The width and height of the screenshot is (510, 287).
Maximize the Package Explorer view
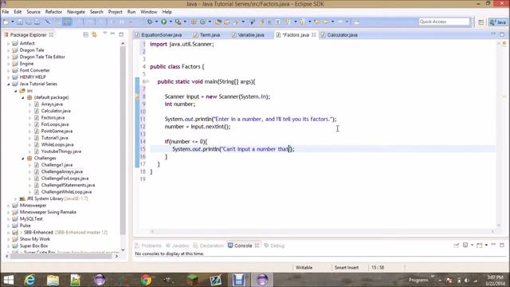pos(121,34)
